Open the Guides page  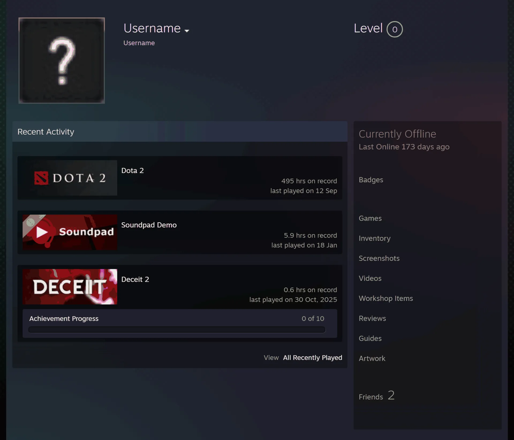pos(370,338)
